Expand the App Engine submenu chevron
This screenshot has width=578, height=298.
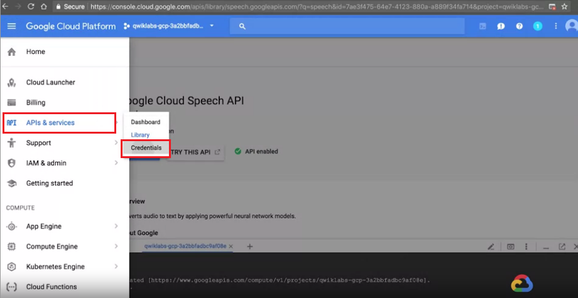[116, 226]
